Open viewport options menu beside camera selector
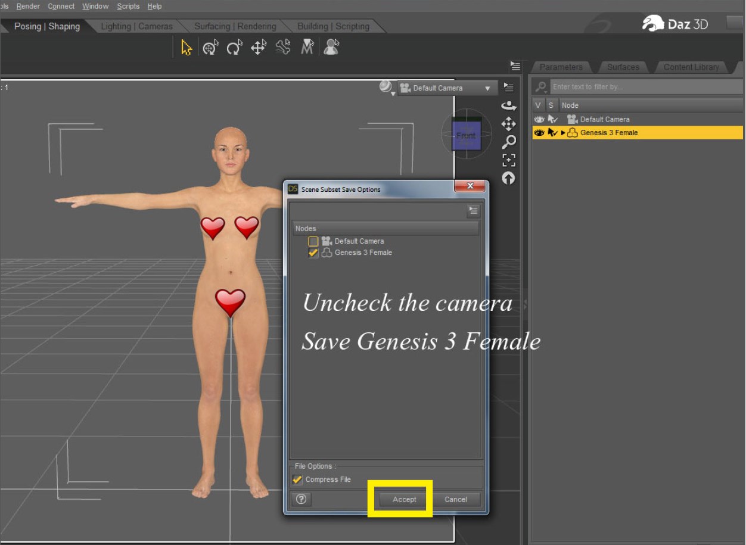746x545 pixels. coord(508,88)
